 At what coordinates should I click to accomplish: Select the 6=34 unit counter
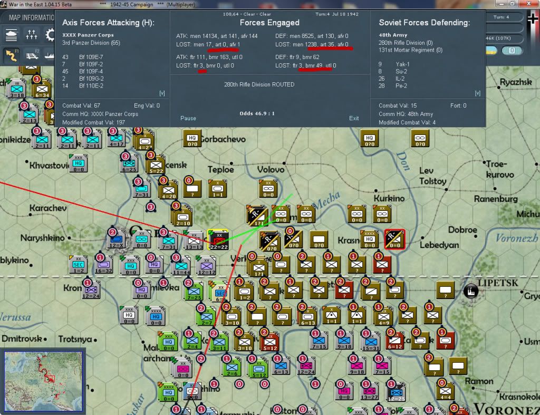click(42, 89)
